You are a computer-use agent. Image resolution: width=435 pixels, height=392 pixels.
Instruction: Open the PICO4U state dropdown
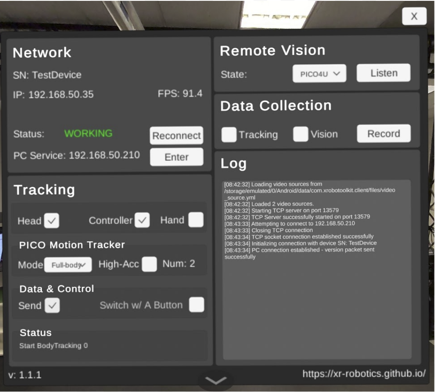point(319,73)
